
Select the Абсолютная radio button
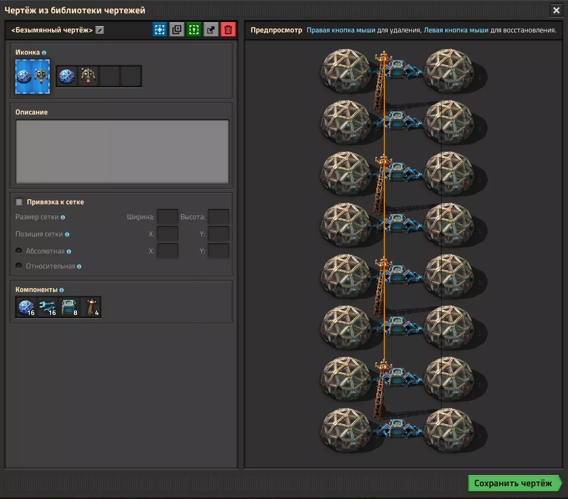pyautogui.click(x=19, y=251)
